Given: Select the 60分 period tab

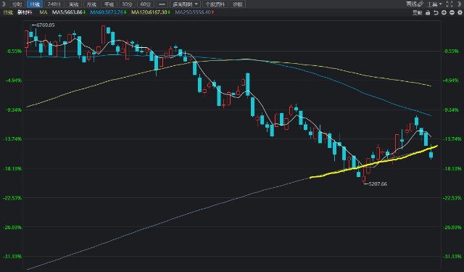Looking at the screenshot, I should [145, 4].
